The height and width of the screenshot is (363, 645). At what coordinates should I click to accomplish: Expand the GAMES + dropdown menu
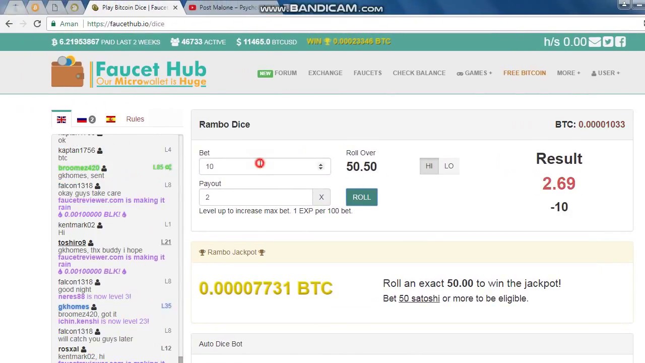click(474, 73)
